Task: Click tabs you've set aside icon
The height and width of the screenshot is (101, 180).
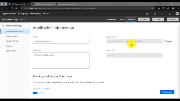Action: coord(2,4)
